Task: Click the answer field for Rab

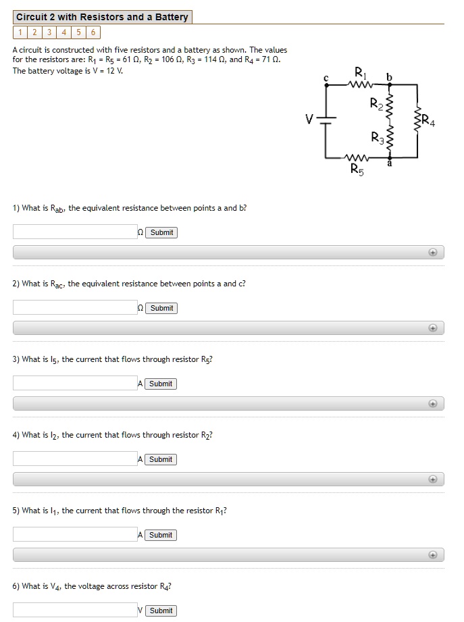Action: [x=73, y=232]
